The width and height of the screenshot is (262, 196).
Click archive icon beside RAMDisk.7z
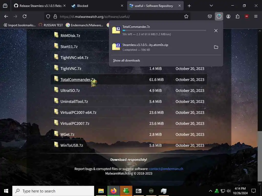pyautogui.click(x=56, y=35)
